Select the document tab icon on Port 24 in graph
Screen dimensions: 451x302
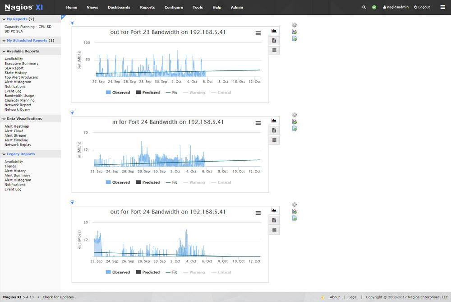point(274,130)
